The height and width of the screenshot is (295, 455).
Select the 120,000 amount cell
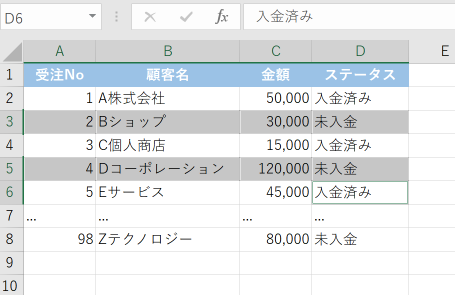tap(275, 169)
